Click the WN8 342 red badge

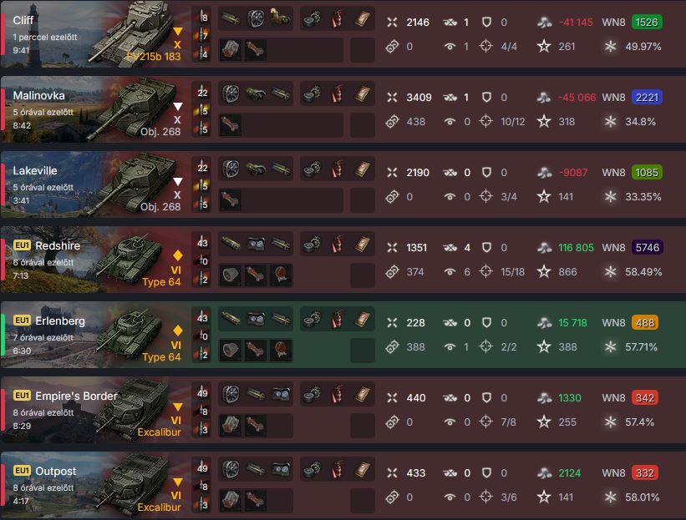pyautogui.click(x=645, y=397)
